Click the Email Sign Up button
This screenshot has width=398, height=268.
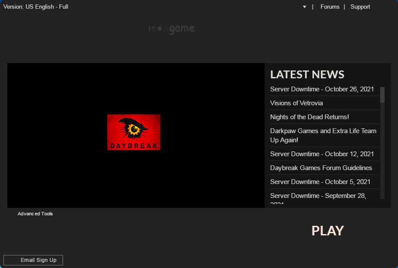click(33, 260)
